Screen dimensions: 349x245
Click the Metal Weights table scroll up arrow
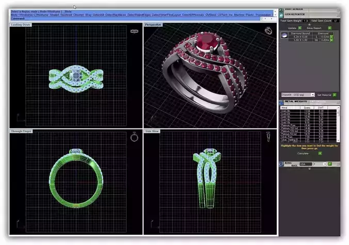pos(338,108)
